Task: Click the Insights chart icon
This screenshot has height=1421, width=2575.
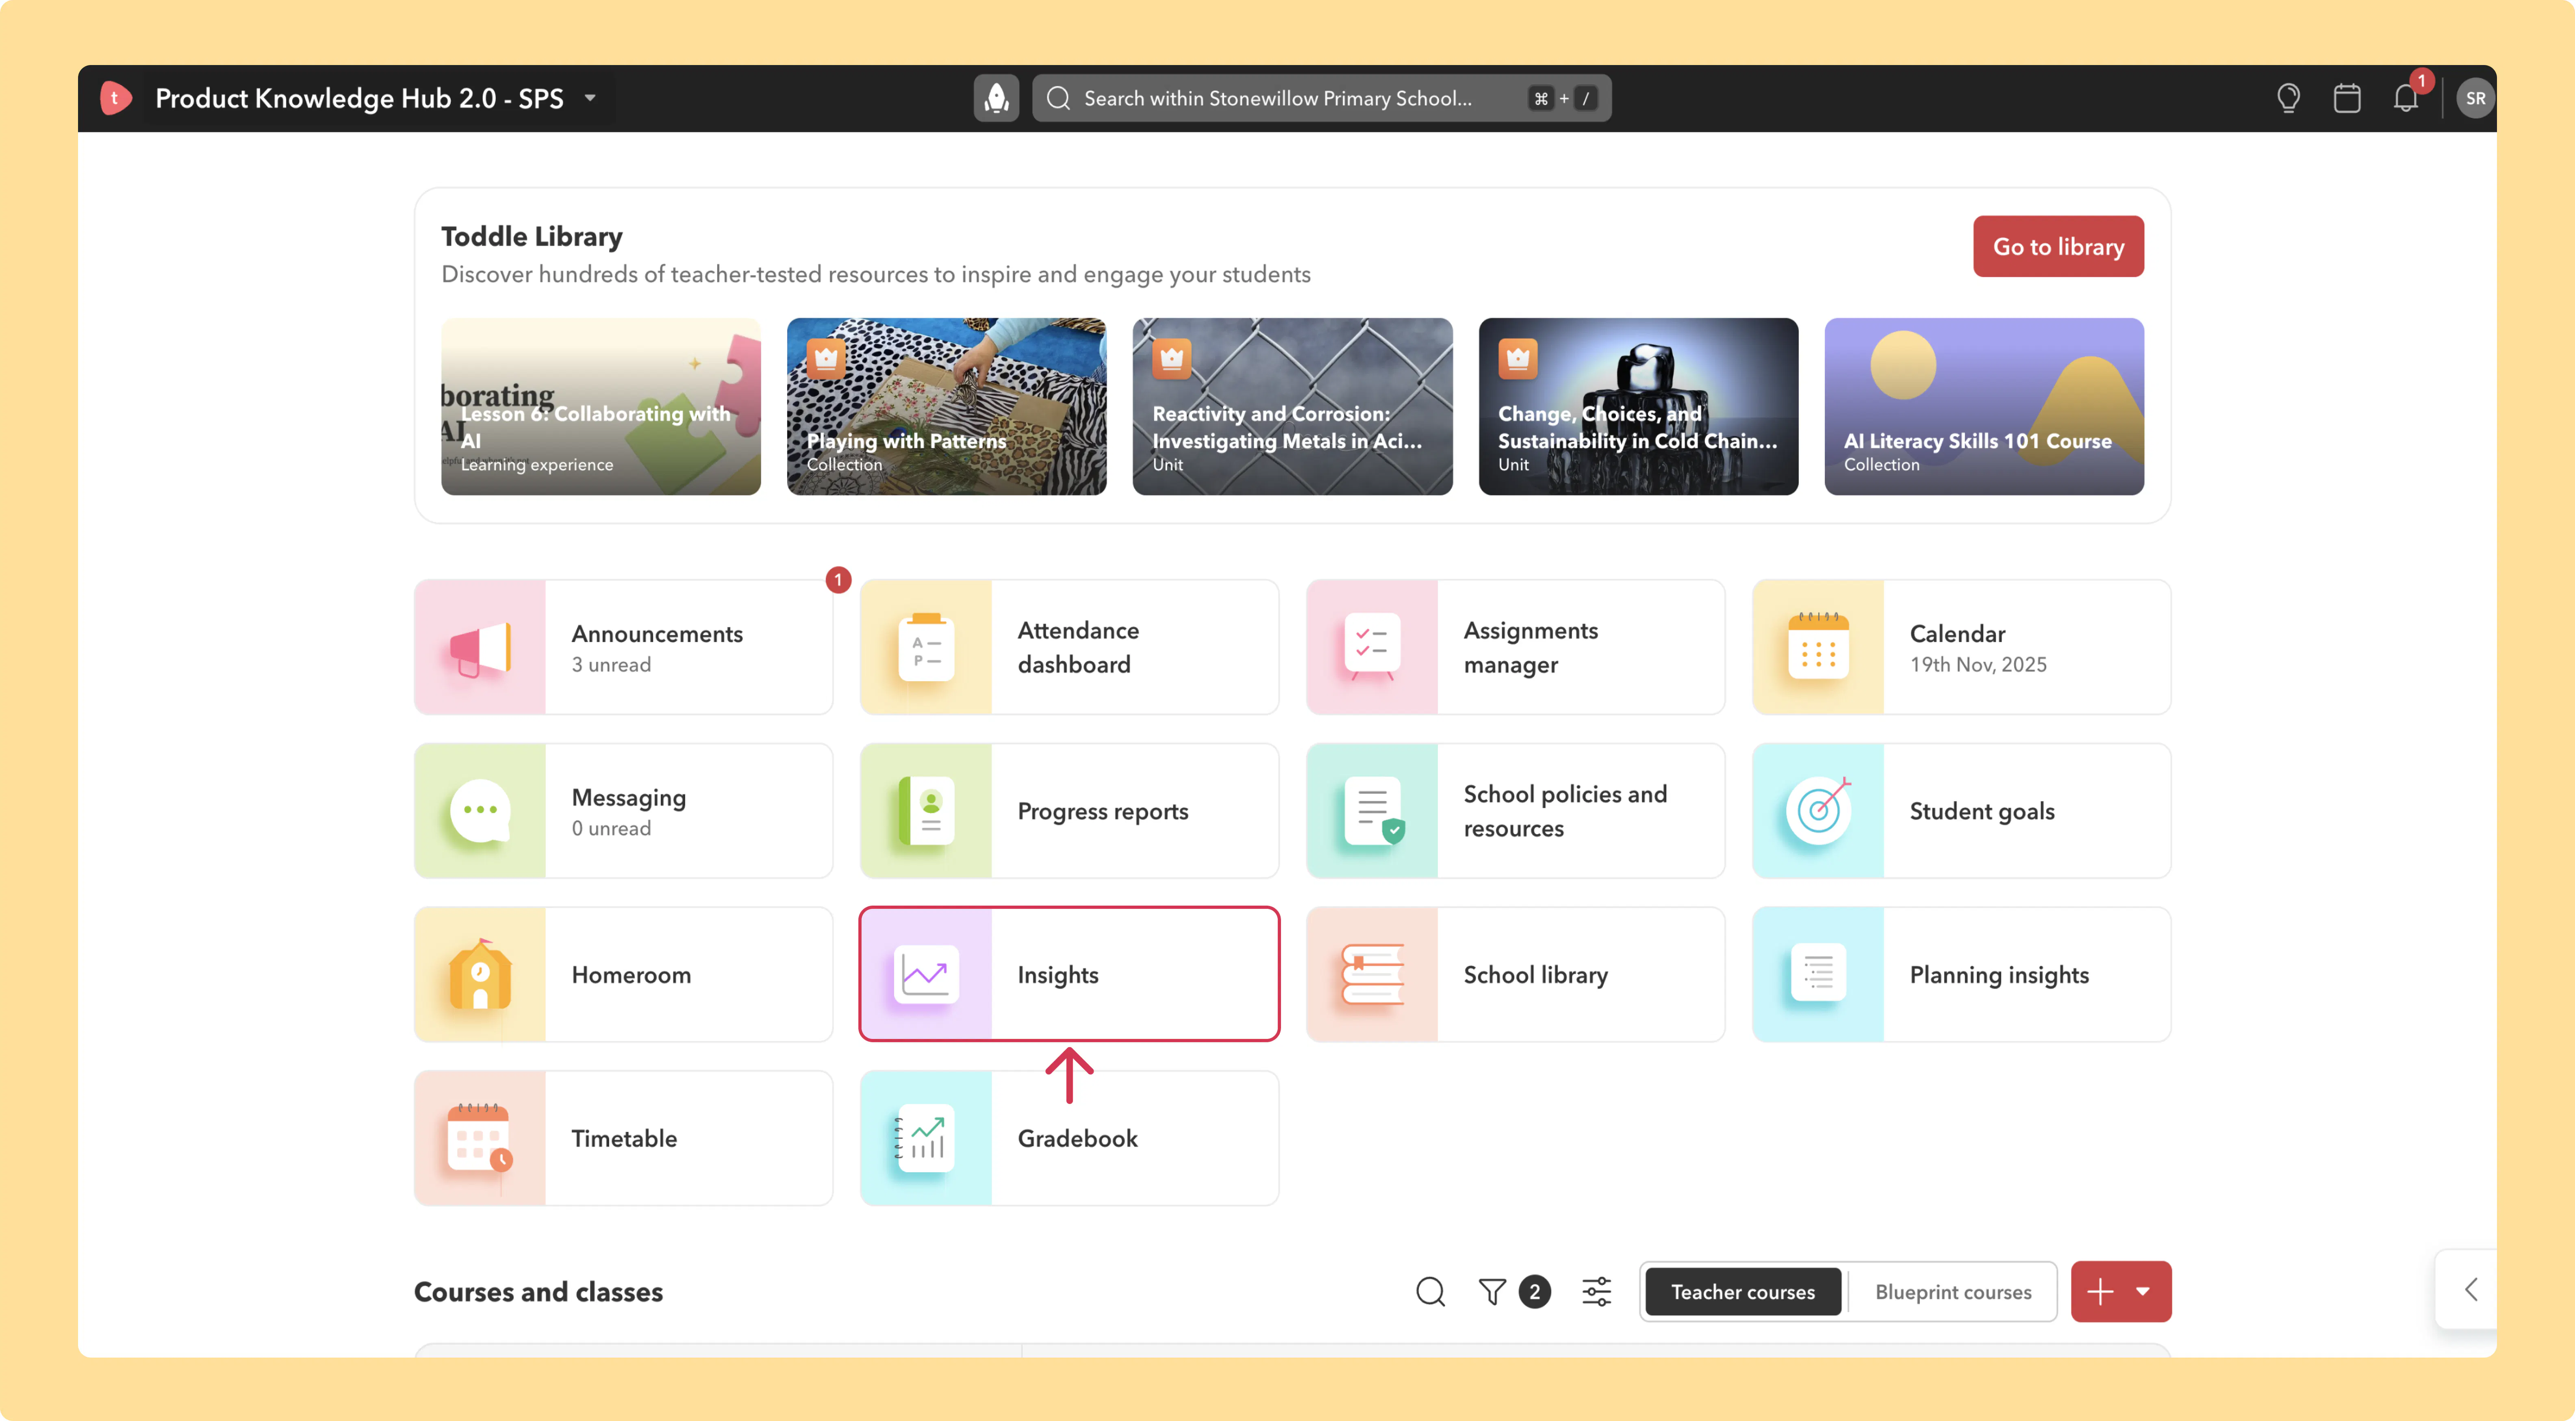Action: pos(926,974)
